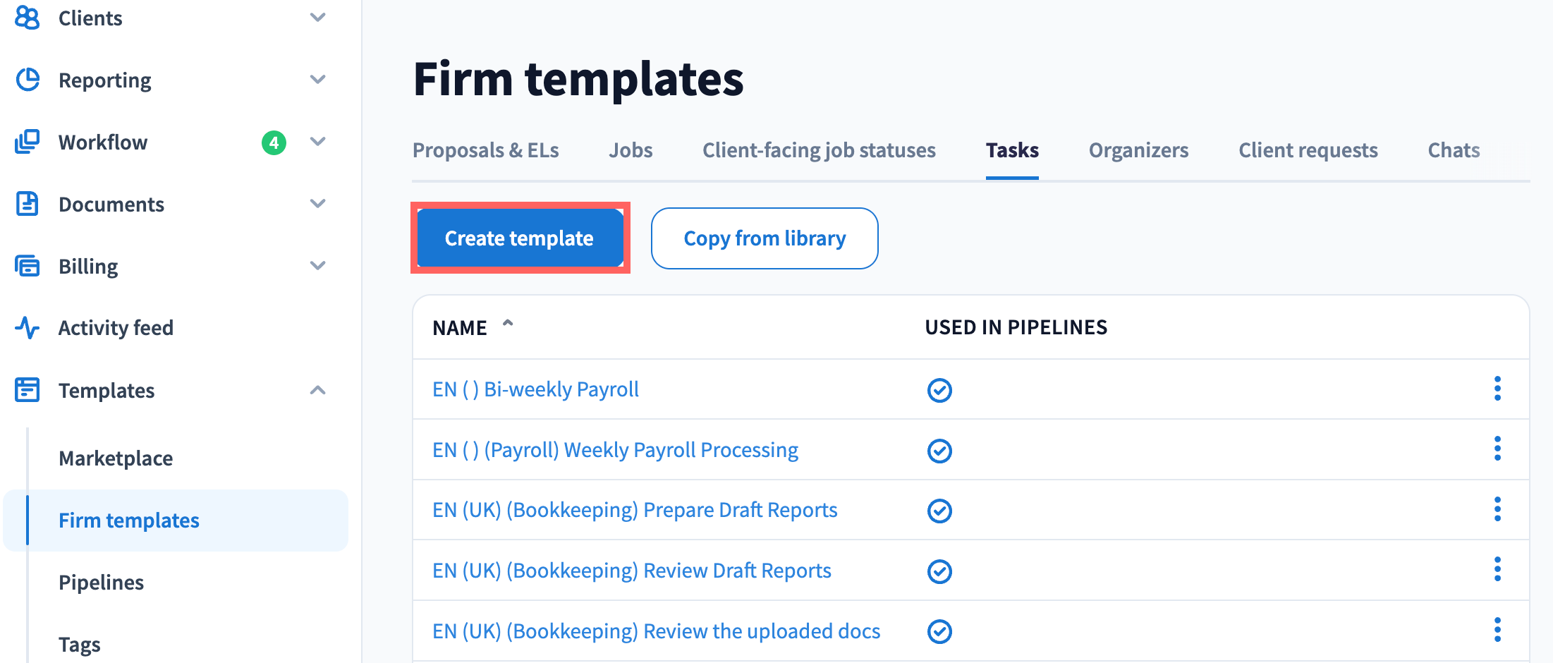Image resolution: width=1553 pixels, height=663 pixels.
Task: Click pipeline checkmark for Review Draft Reports
Action: [939, 571]
